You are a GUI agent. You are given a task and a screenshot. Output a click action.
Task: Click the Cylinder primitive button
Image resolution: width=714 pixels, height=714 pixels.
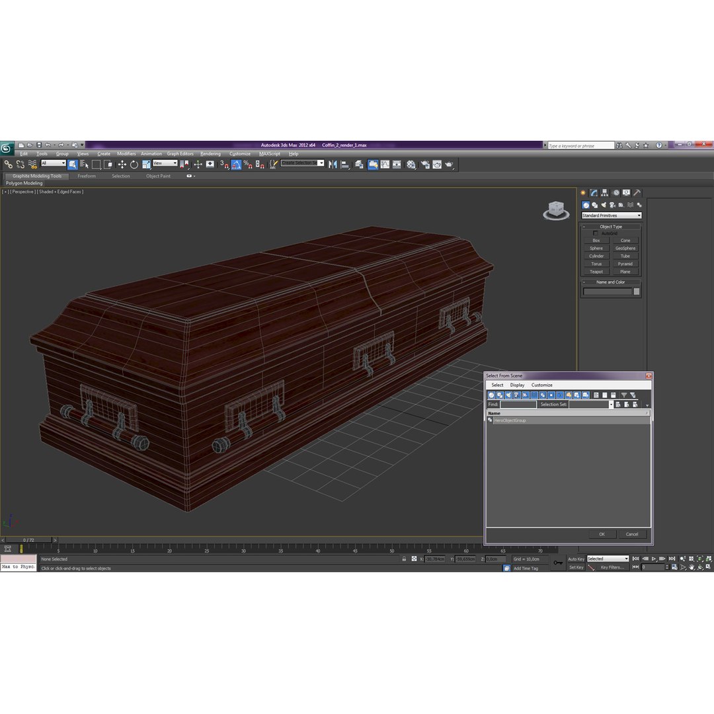[x=596, y=256]
